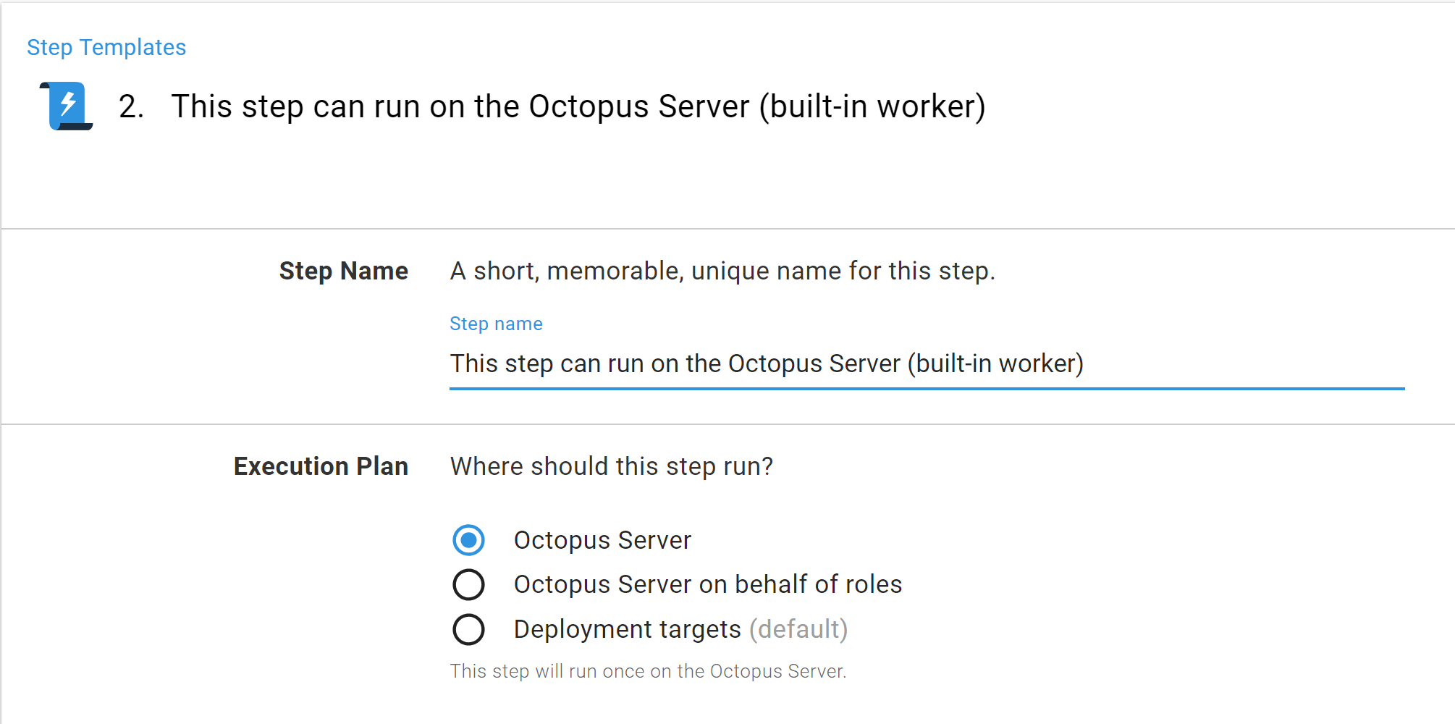Open the Step Templates link
Image resolution: width=1455 pixels, height=724 pixels.
click(106, 46)
